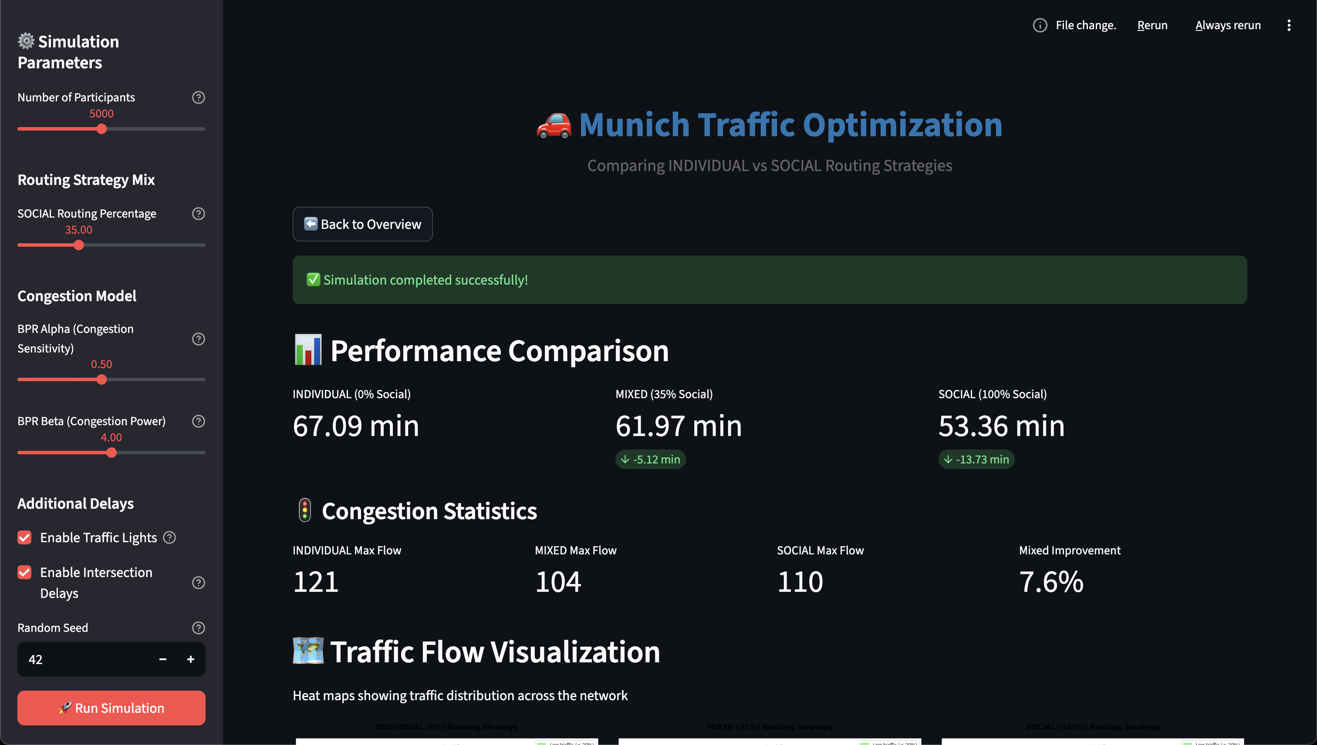Open BPR Alpha help tooltip icon
This screenshot has height=745, width=1317.
point(198,339)
